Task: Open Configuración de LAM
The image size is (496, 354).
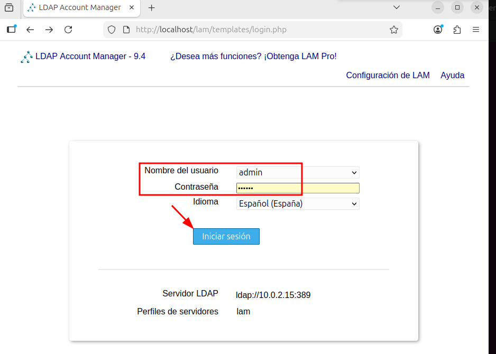Action: pyautogui.click(x=388, y=75)
